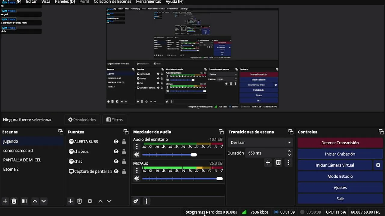Screen dimensions: 385x216
Task: Open the Herramientas menu
Action: [149, 2]
